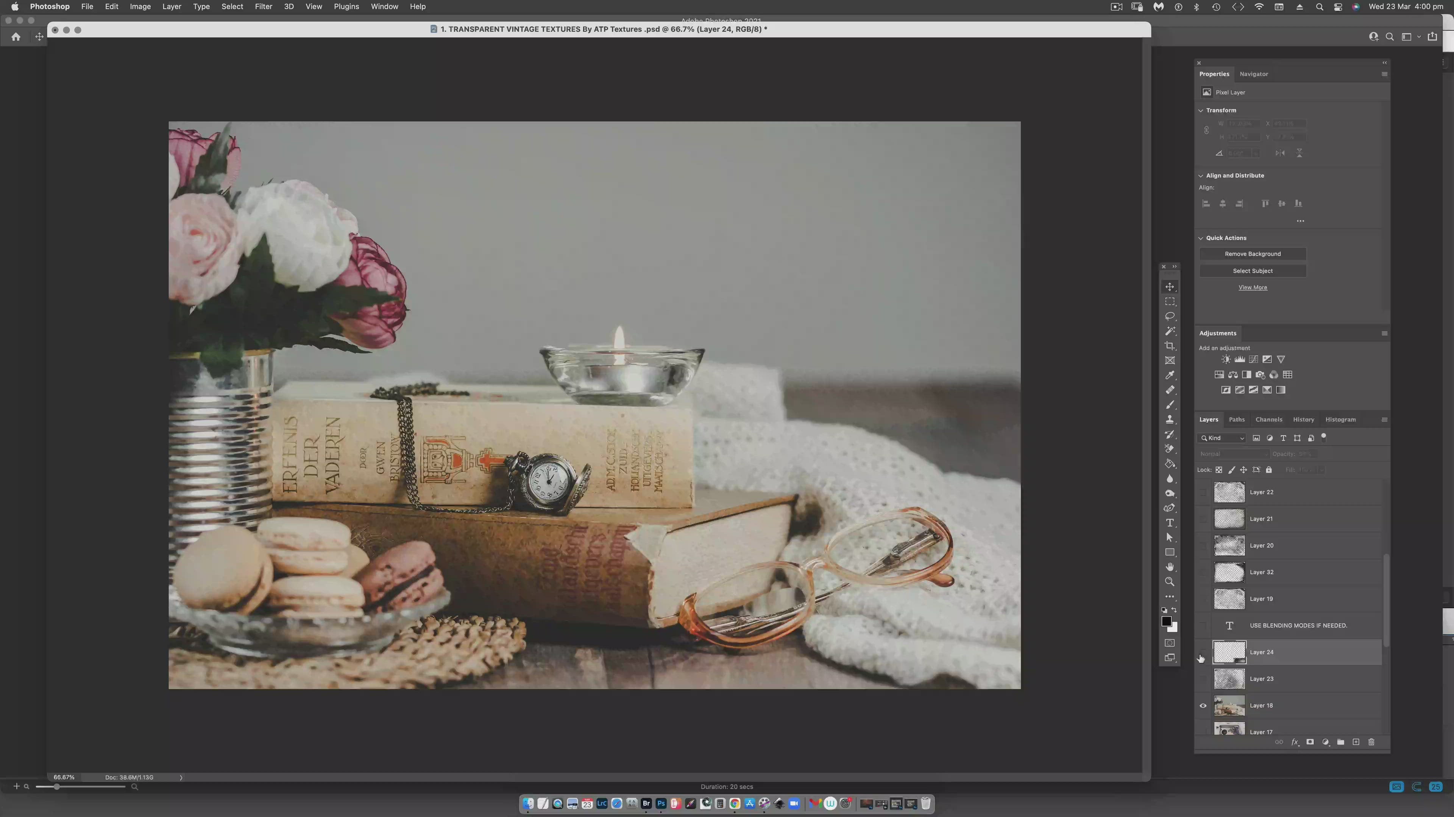
Task: Select the Horizontal Type tool
Action: click(x=1170, y=523)
